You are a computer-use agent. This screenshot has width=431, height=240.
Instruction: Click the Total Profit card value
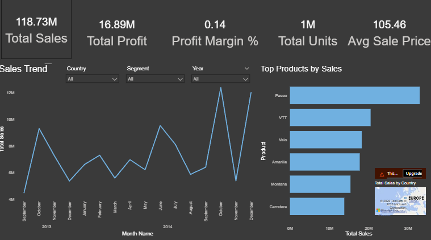click(117, 24)
